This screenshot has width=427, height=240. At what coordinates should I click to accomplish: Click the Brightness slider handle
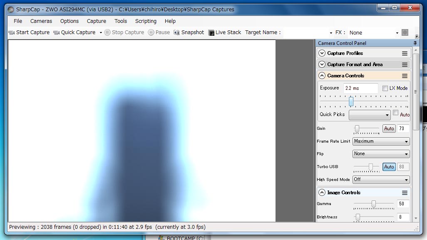tap(358, 217)
